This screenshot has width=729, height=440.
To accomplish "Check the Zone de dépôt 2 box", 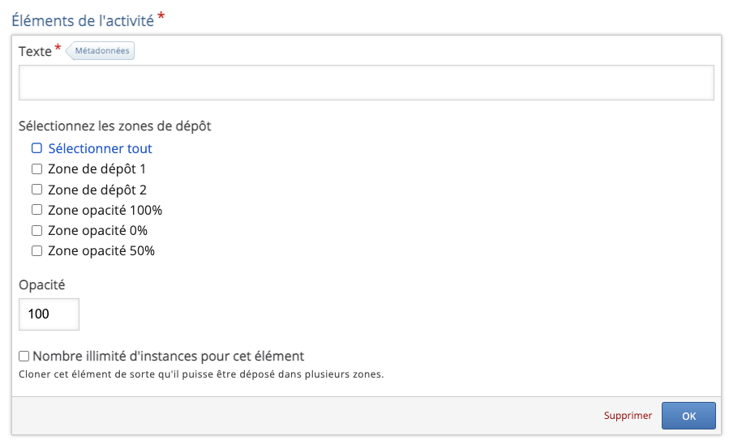I will pyautogui.click(x=36, y=190).
